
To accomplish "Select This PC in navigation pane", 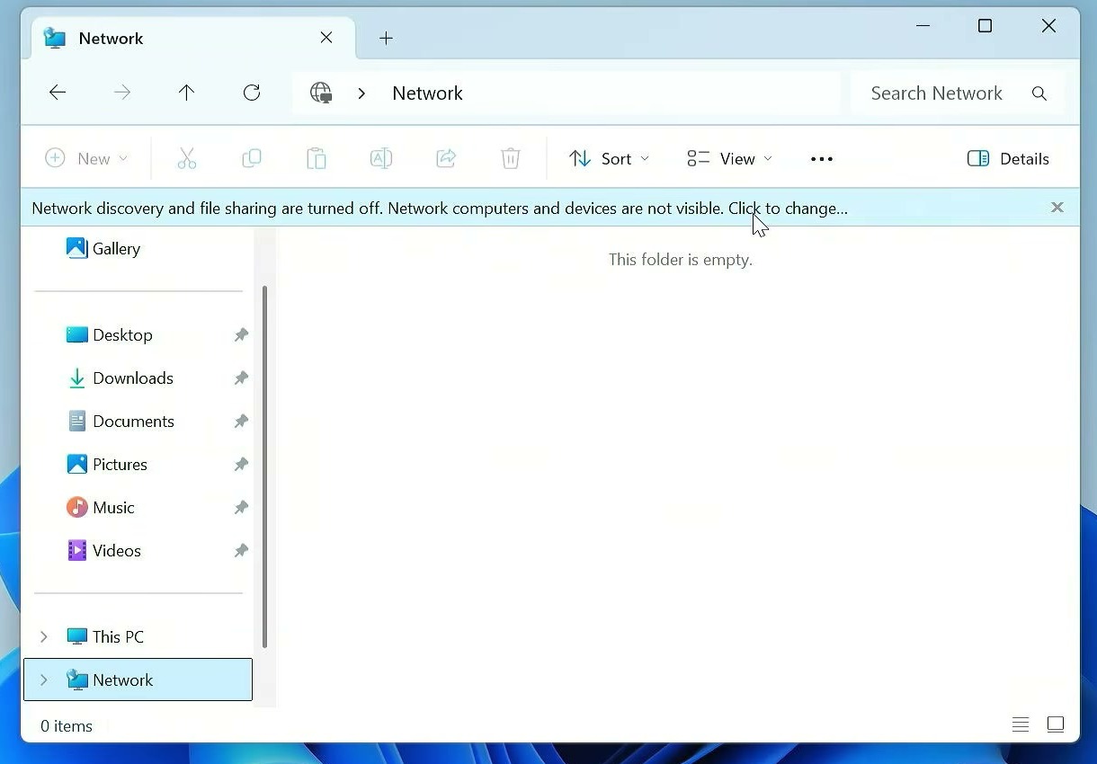I will (x=105, y=636).
